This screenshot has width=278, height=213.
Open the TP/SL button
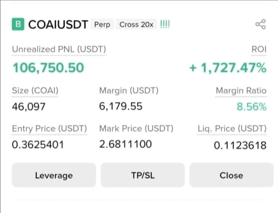click(x=143, y=175)
